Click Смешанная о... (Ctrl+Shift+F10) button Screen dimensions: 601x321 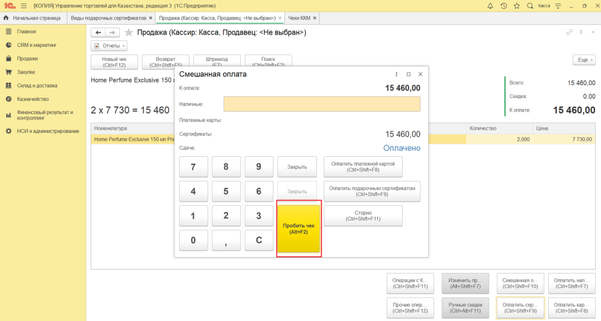coord(520,284)
